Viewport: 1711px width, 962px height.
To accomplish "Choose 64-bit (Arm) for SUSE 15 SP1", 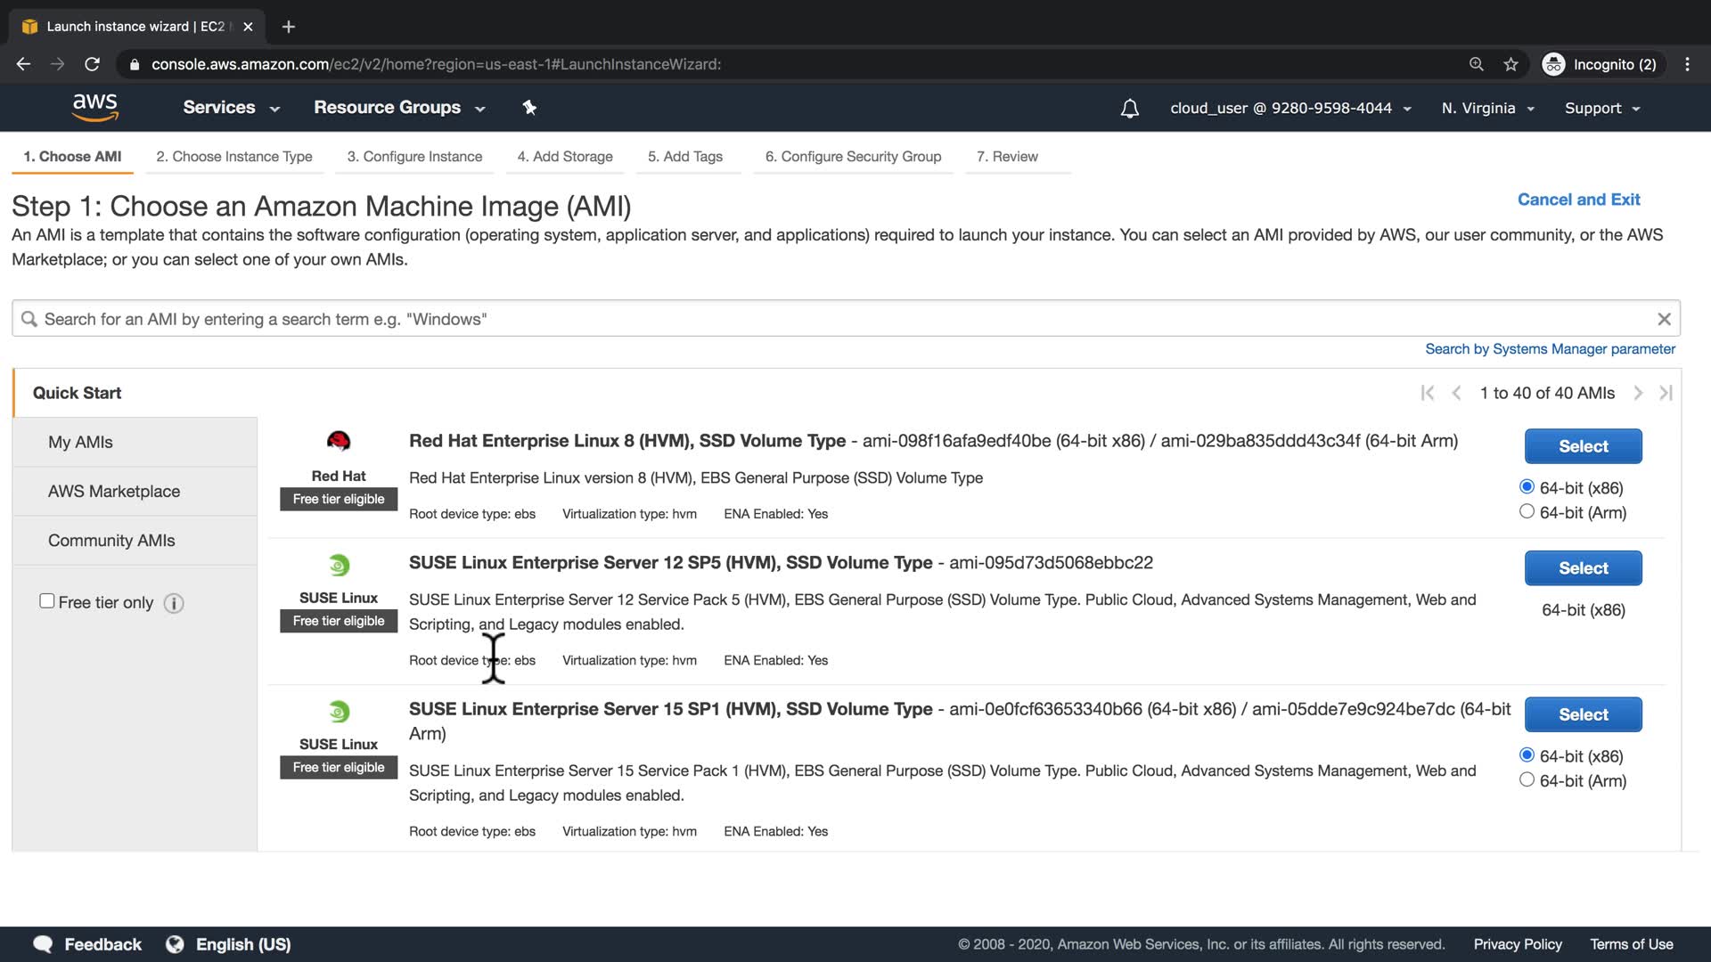I will [1527, 779].
